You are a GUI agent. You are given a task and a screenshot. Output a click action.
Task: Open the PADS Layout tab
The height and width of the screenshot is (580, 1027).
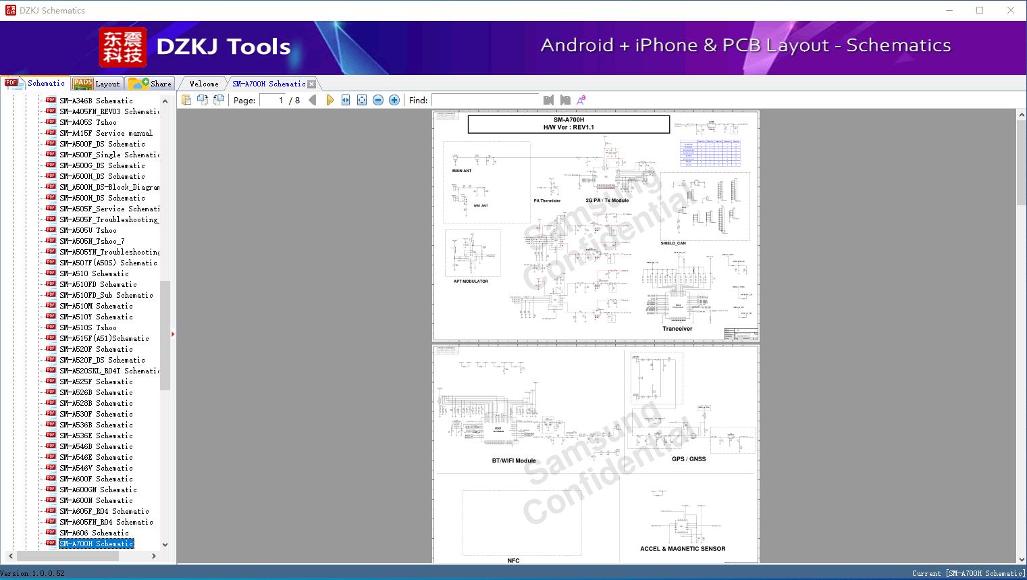(x=97, y=84)
